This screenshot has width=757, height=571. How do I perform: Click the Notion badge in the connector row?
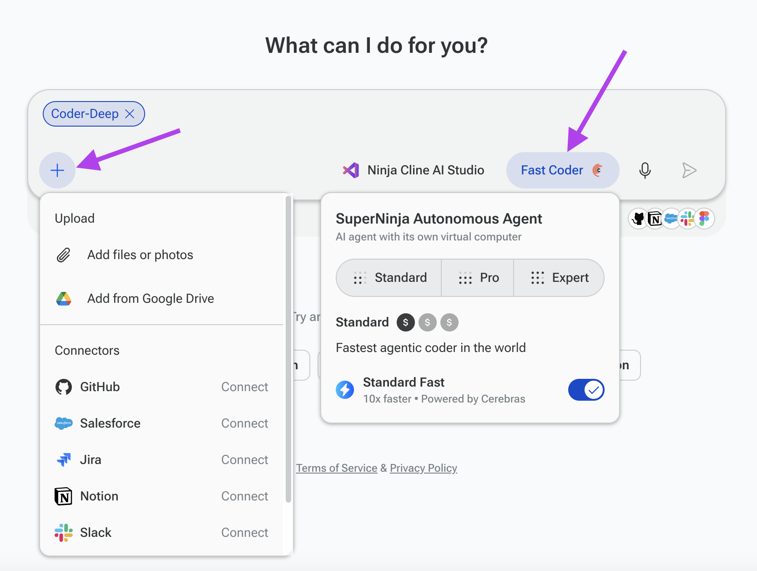[x=655, y=219]
